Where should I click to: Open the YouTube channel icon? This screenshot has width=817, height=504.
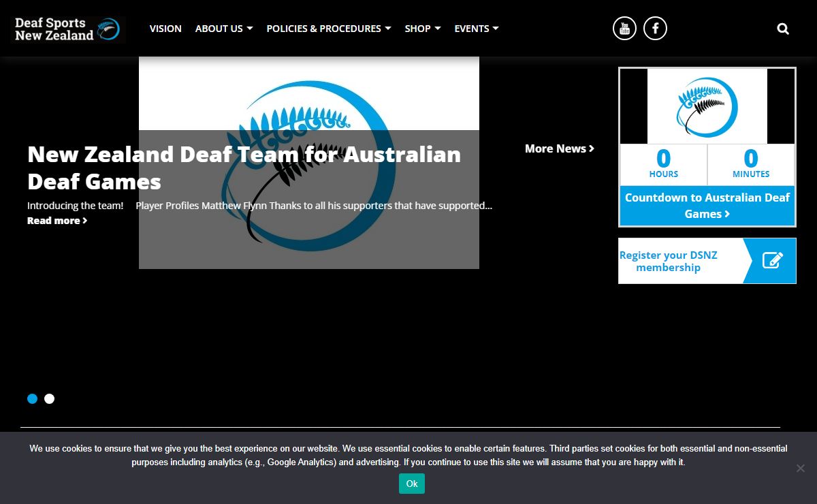(x=624, y=29)
